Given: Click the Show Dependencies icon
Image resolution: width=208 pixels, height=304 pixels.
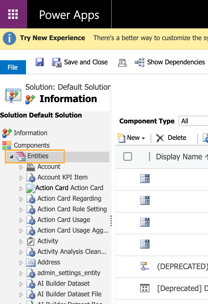Looking at the screenshot, I should click(x=139, y=62).
